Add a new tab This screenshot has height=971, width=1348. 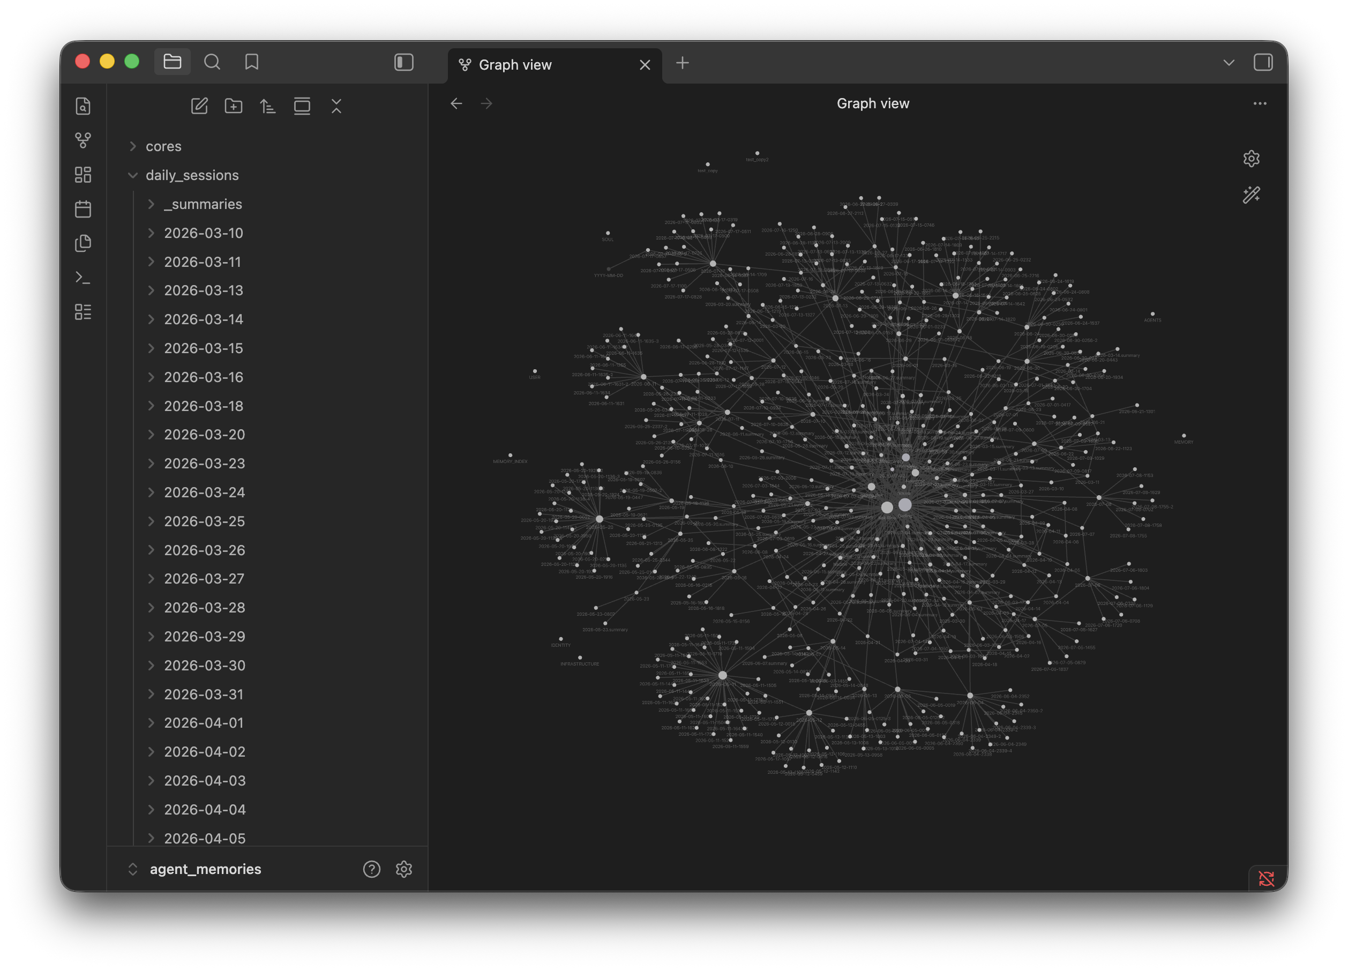683,63
